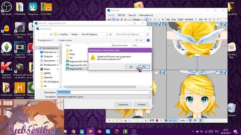Open OBS Studio desktop shortcut
This screenshot has height=135, width=241.
coord(6,9)
